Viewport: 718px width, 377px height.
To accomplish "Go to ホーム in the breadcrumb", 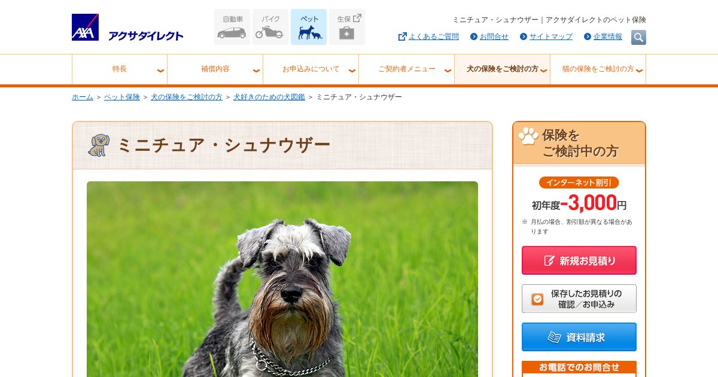I will pos(83,97).
